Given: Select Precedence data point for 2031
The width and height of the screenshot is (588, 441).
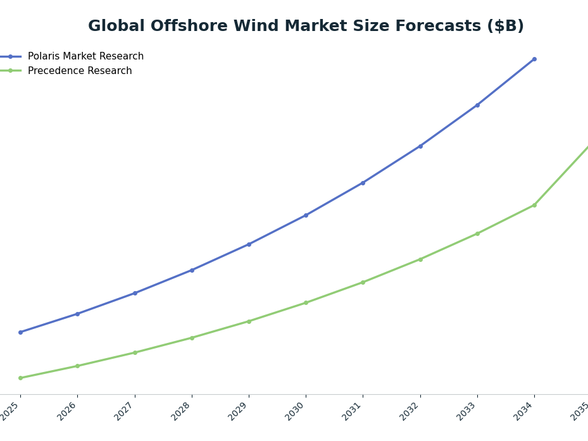Looking at the screenshot, I should click(363, 282).
